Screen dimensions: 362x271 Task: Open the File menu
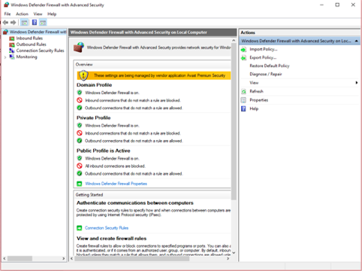8,14
